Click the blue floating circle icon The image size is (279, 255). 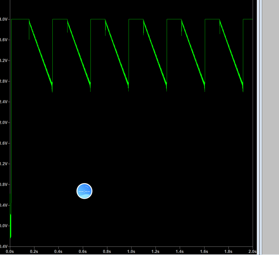[x=84, y=191]
